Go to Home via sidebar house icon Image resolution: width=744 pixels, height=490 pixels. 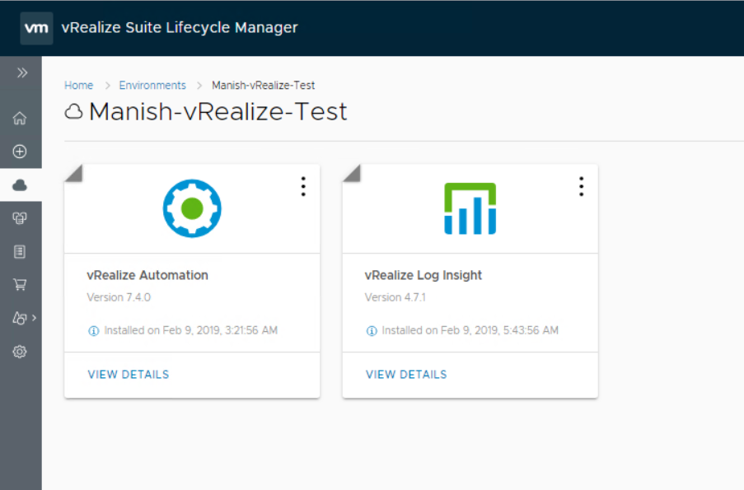[21, 119]
